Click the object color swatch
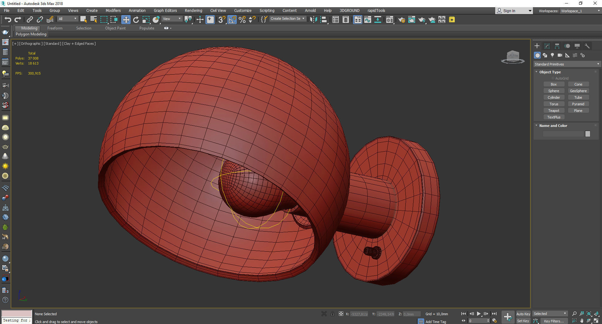The width and height of the screenshot is (602, 324). [588, 134]
